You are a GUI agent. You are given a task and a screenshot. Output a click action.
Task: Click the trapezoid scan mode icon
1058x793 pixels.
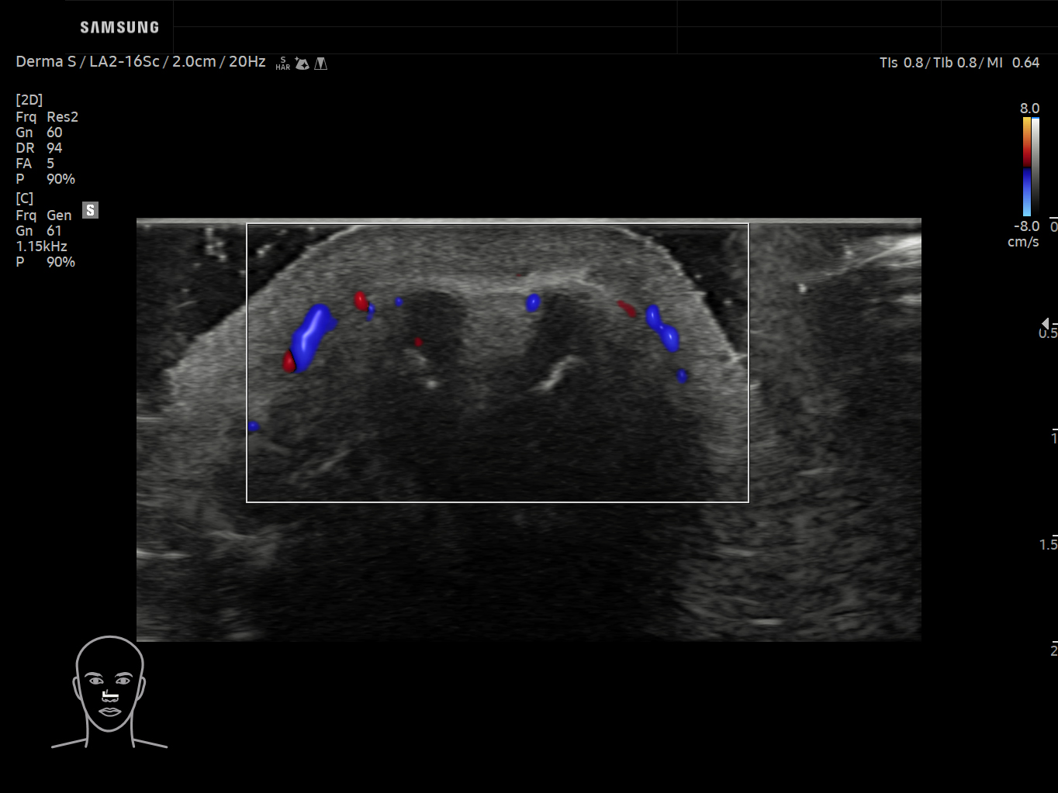pyautogui.click(x=321, y=64)
